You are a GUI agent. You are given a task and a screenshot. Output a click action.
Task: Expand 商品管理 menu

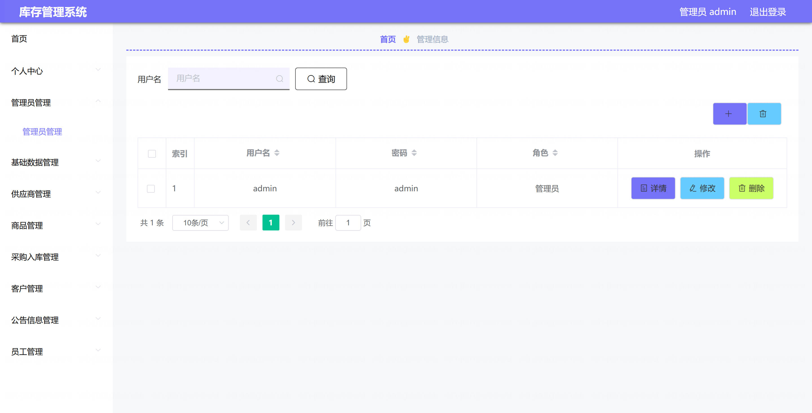tap(56, 225)
